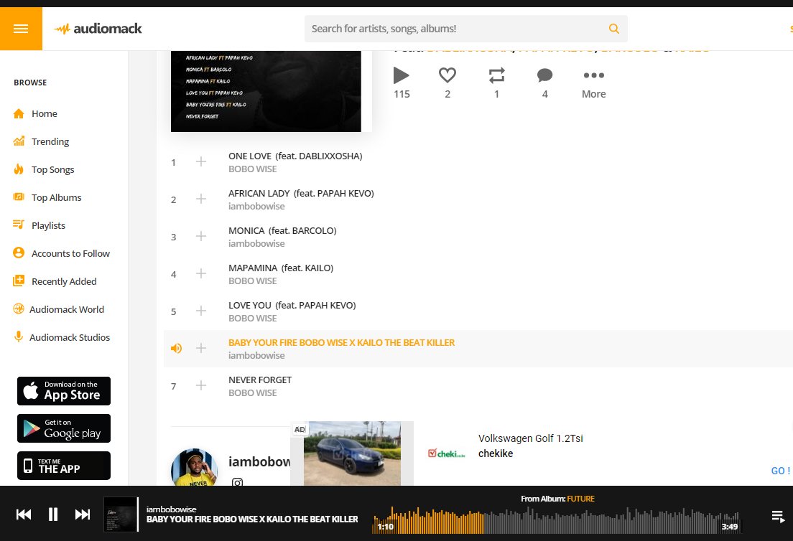This screenshot has height=541, width=793.
Task: Select the NEVER FORGET track title
Action: point(260,380)
